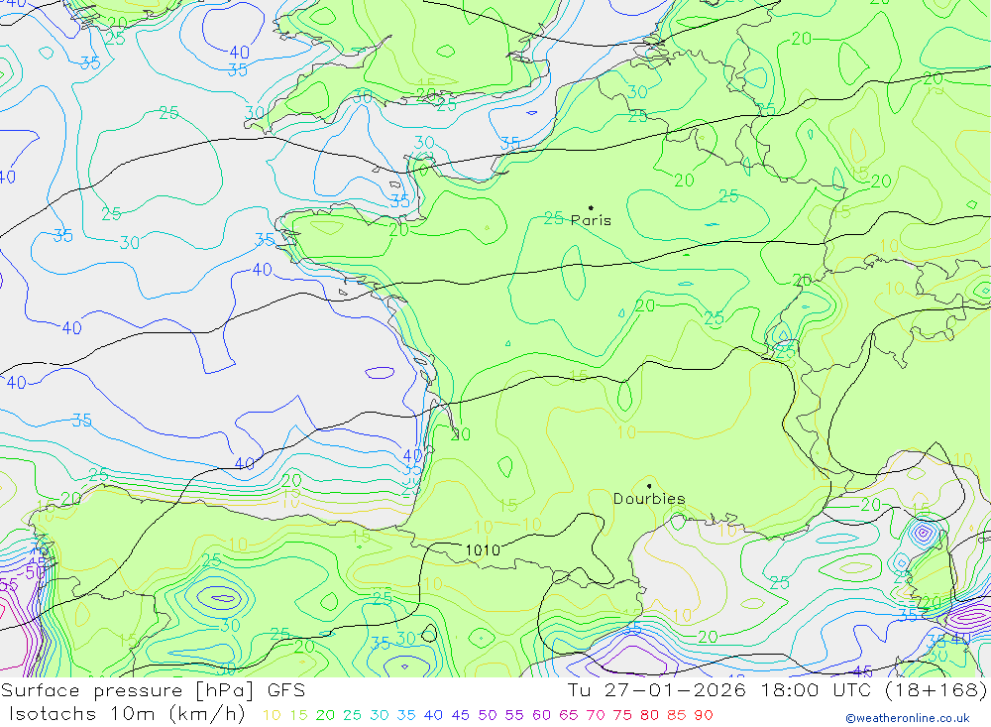The image size is (991, 727).
Task: Select legend value 90 in isotach scale
Action: pyautogui.click(x=704, y=715)
